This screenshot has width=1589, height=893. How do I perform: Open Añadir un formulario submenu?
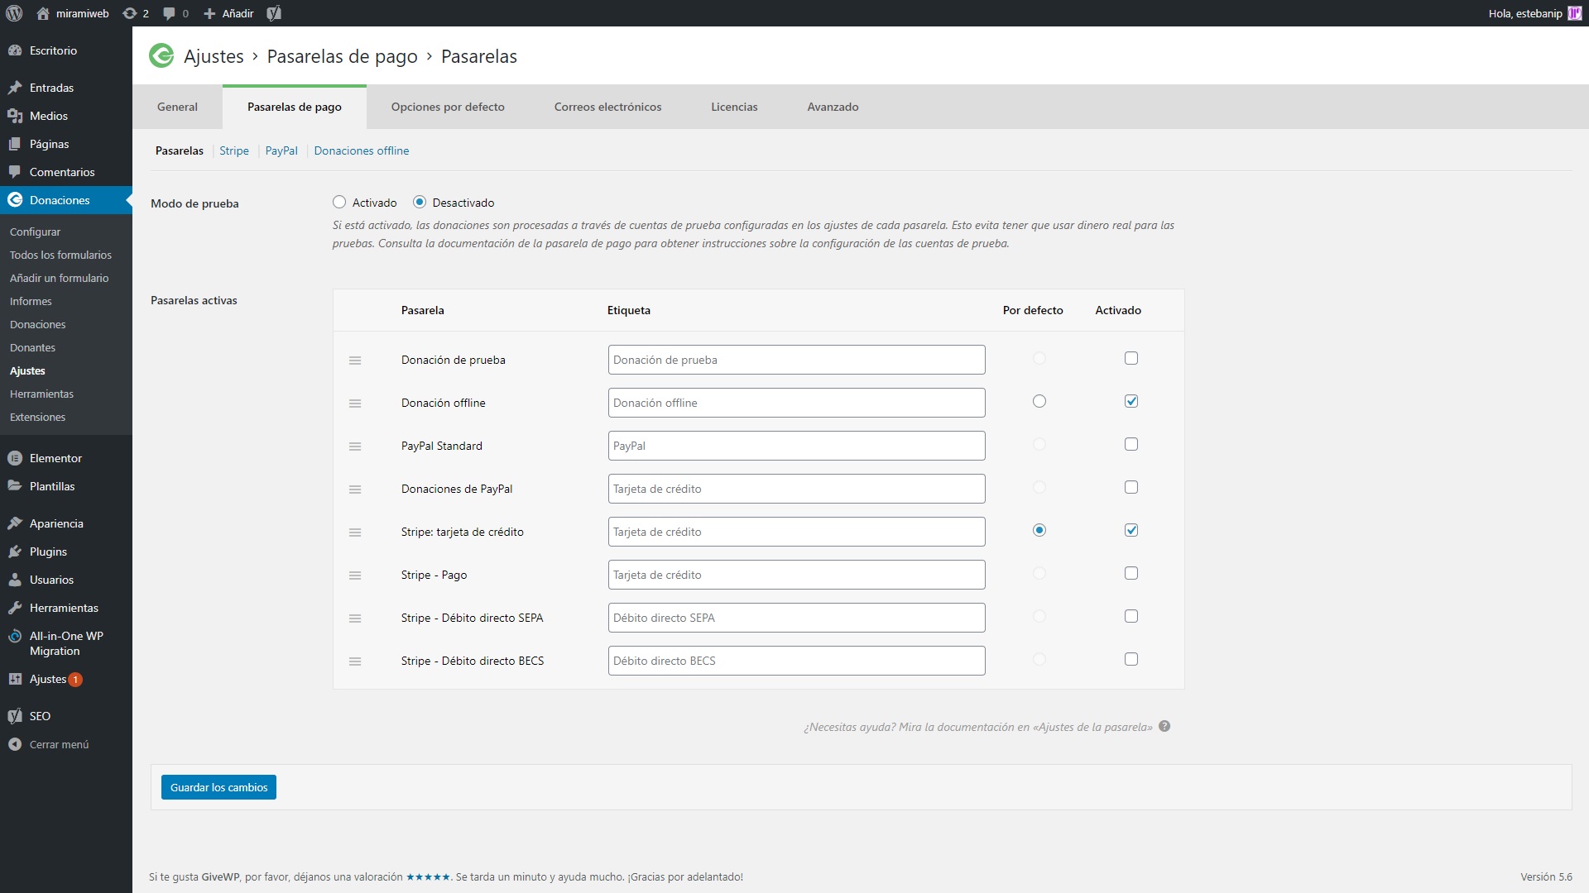click(59, 278)
